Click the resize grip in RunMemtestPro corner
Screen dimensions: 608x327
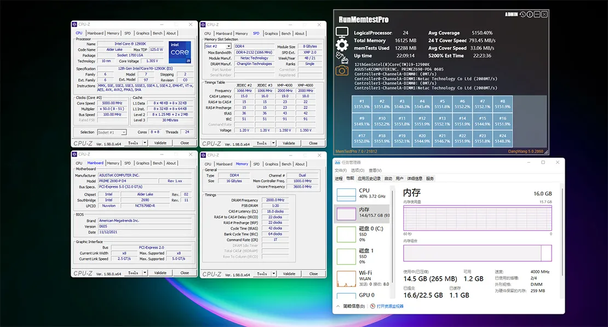point(546,152)
